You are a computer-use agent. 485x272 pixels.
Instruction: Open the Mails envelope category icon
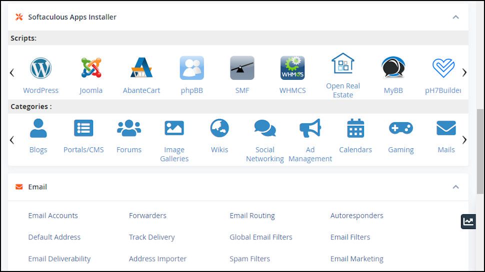(x=446, y=128)
